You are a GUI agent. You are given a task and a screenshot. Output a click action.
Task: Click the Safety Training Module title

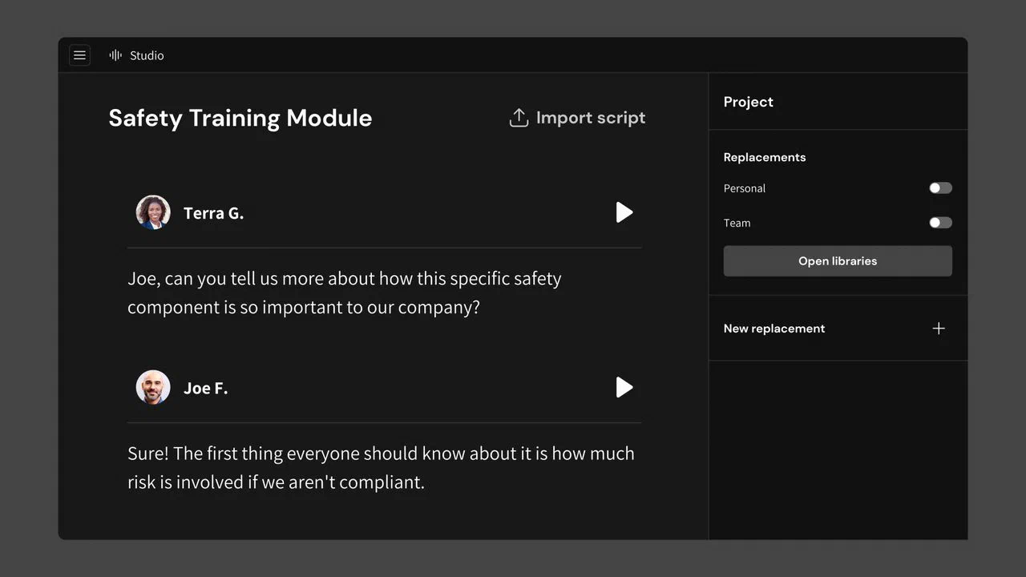click(240, 118)
